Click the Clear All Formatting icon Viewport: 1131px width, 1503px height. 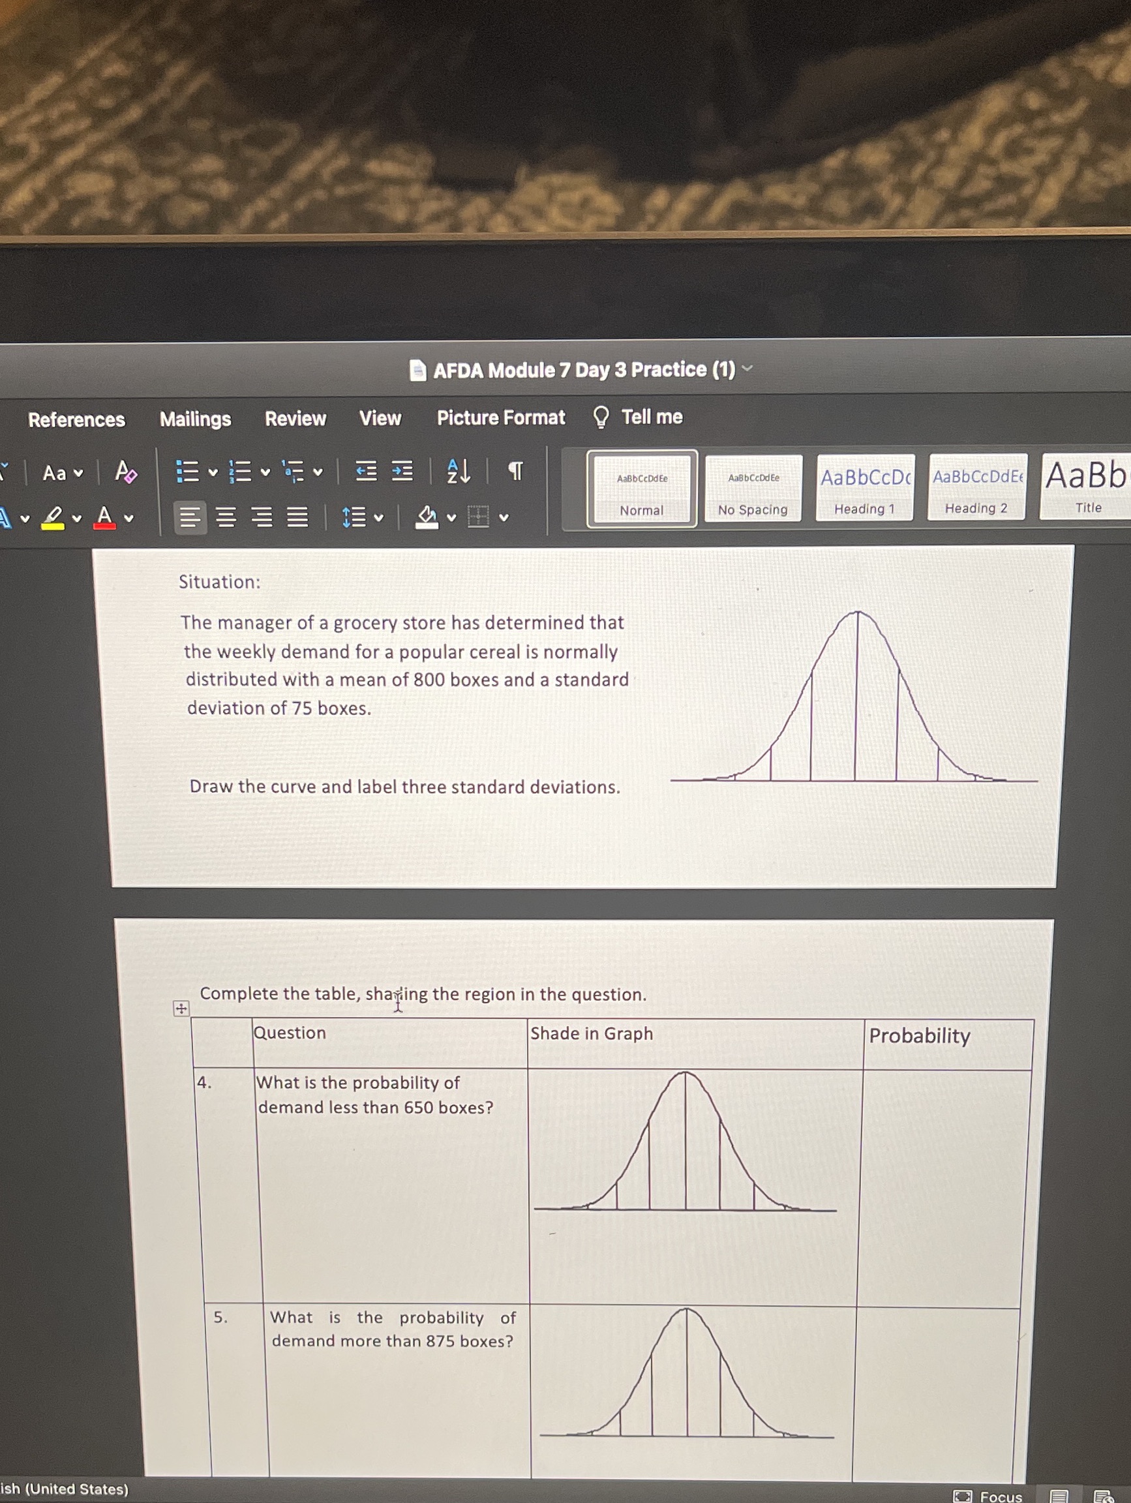(x=126, y=472)
